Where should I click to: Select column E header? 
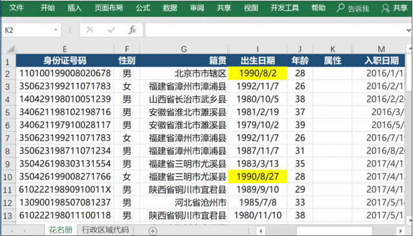(65, 49)
